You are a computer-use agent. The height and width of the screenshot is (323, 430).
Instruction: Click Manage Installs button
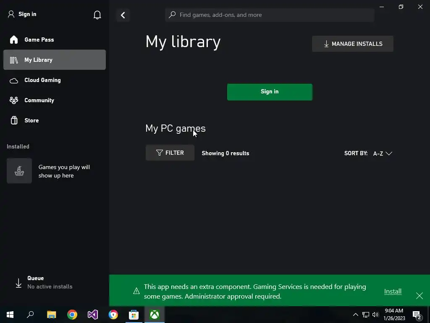pos(353,44)
